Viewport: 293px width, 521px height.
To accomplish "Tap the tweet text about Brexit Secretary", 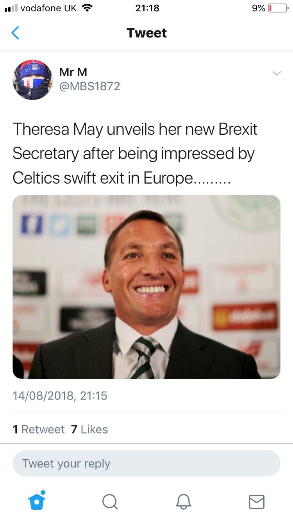I will coord(135,153).
